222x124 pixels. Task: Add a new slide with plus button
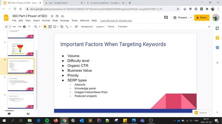click(6, 27)
